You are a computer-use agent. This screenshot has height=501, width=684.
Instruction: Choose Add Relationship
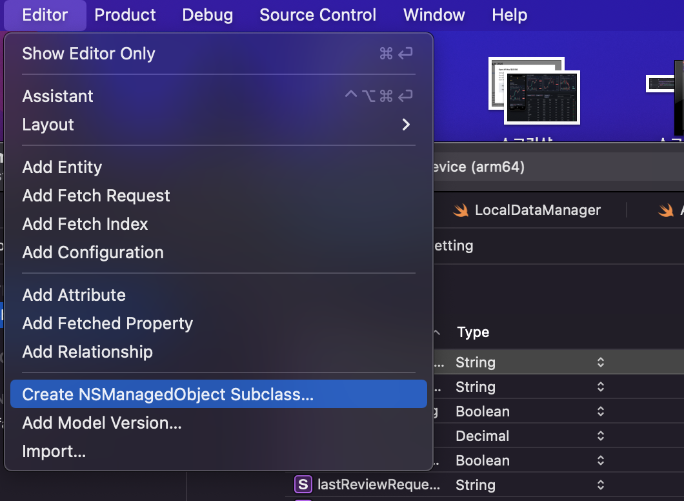point(219,352)
